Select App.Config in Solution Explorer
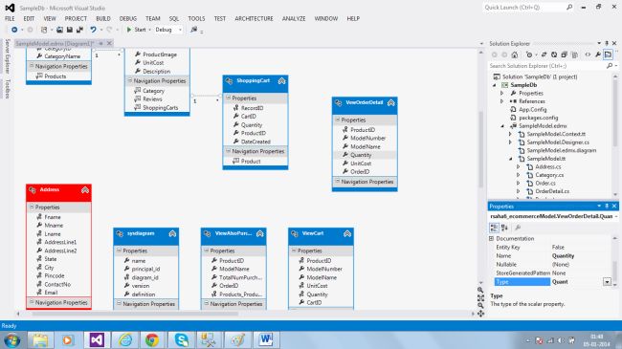 pyautogui.click(x=532, y=109)
